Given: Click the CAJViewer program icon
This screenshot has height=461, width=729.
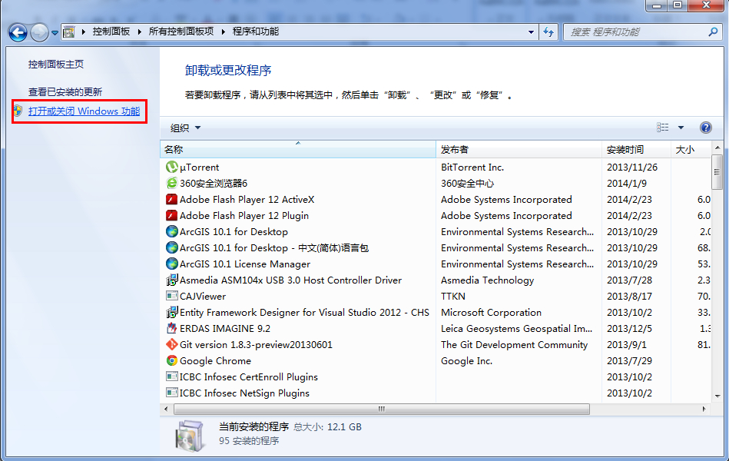Looking at the screenshot, I should (x=171, y=296).
